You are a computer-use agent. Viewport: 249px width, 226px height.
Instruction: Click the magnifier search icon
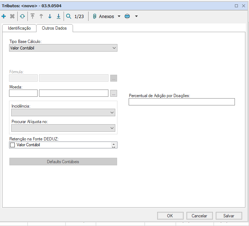[69, 16]
